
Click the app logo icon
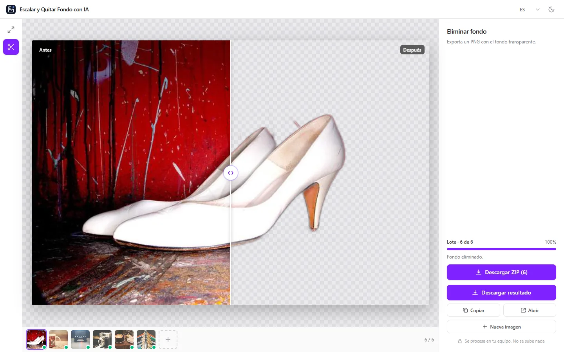(11, 9)
